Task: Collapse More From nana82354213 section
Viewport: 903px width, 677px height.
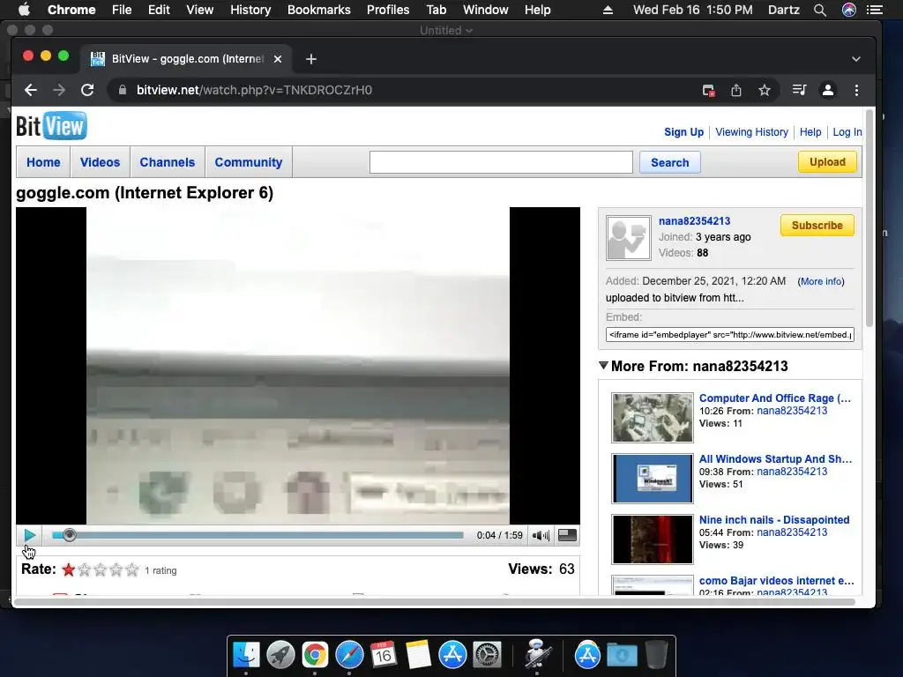Action: (603, 366)
